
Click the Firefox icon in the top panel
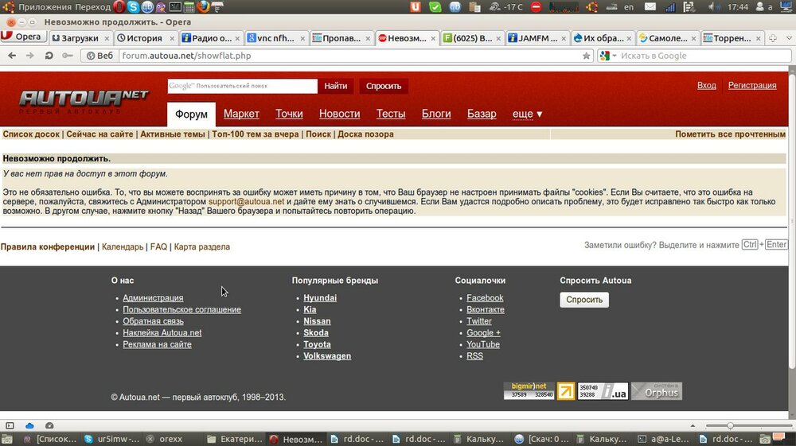pyautogui.click(x=202, y=7)
